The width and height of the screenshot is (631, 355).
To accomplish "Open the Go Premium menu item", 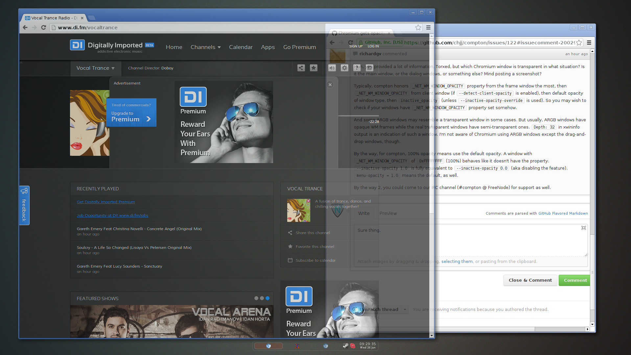I will (300, 47).
